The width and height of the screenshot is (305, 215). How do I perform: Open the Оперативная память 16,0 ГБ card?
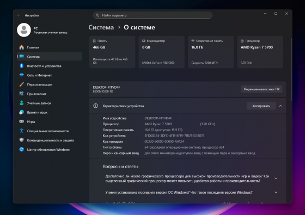211,52
